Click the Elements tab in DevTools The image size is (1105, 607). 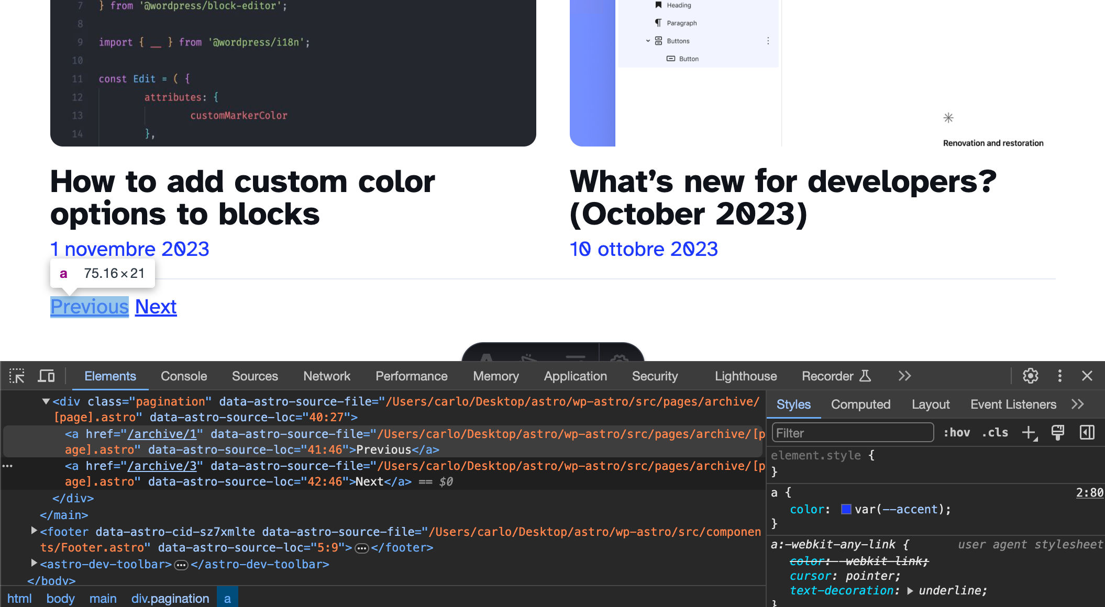[110, 376]
